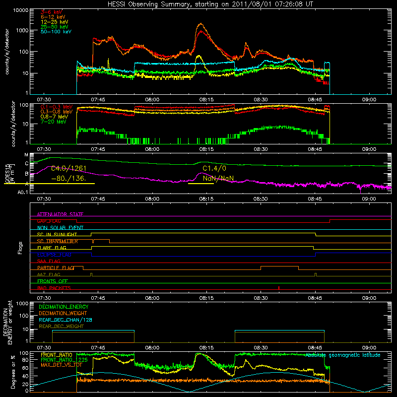Click the 08:15 tick on top panel
Viewport: 397px width, 397px height.
[206, 100]
